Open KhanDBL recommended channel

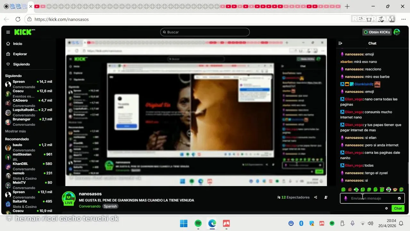[29, 166]
